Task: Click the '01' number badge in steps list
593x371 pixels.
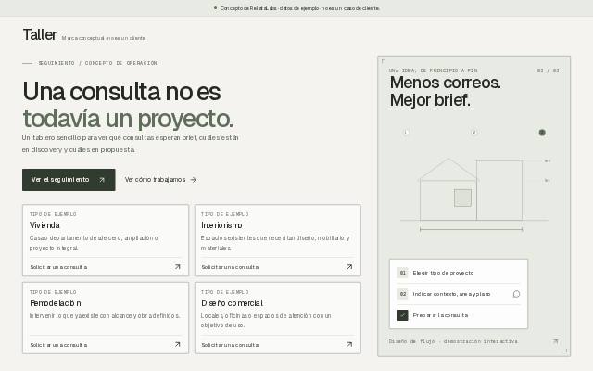Action: pyautogui.click(x=402, y=273)
